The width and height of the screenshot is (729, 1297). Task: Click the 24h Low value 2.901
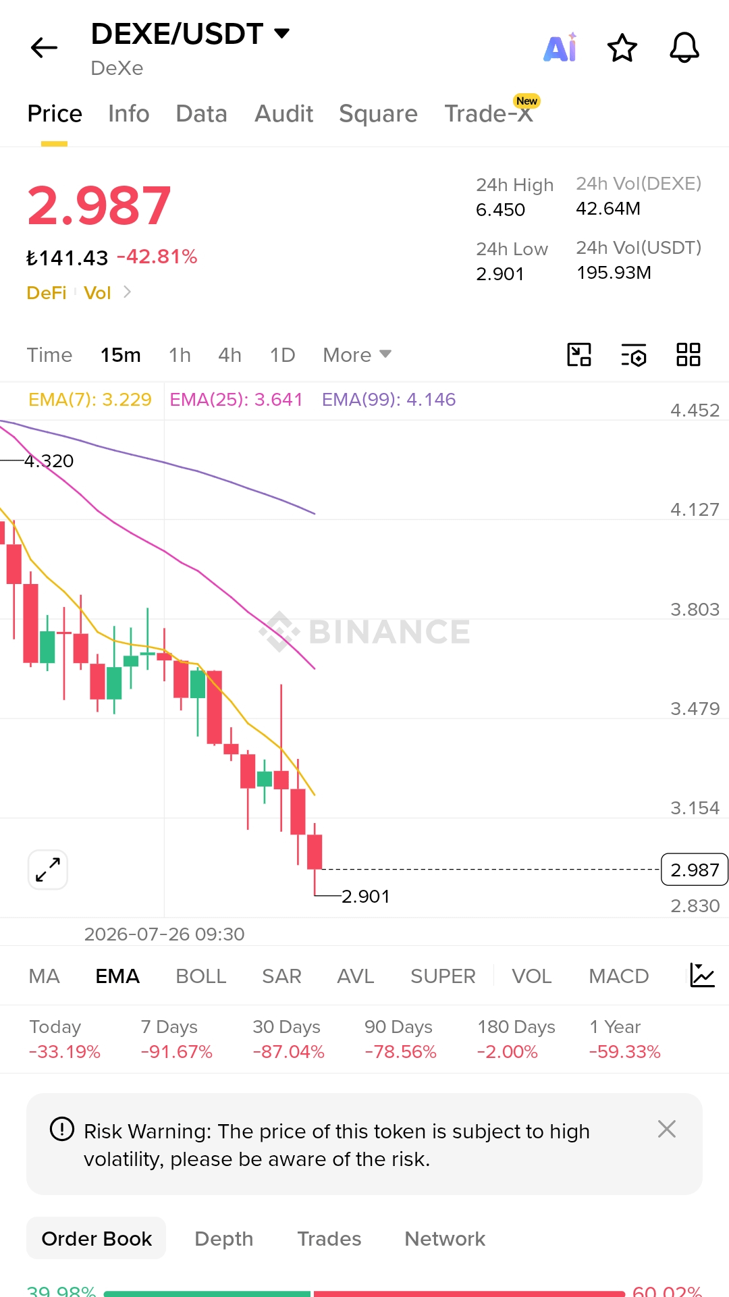(x=500, y=274)
